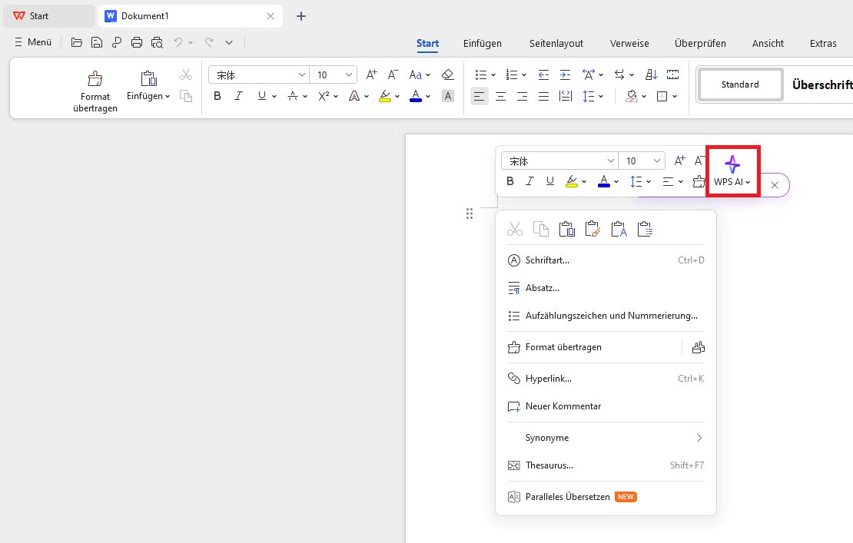Choose Absatz... from the context menu
The image size is (853, 543).
pyautogui.click(x=542, y=288)
